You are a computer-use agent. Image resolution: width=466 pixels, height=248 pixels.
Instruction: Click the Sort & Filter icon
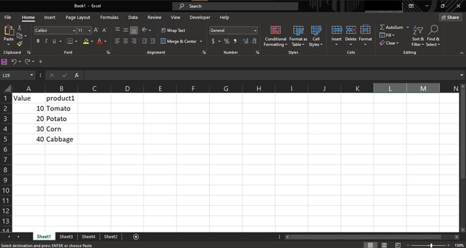point(418,30)
